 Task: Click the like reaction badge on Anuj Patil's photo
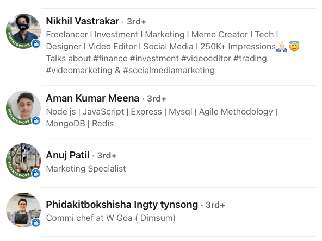point(36,173)
